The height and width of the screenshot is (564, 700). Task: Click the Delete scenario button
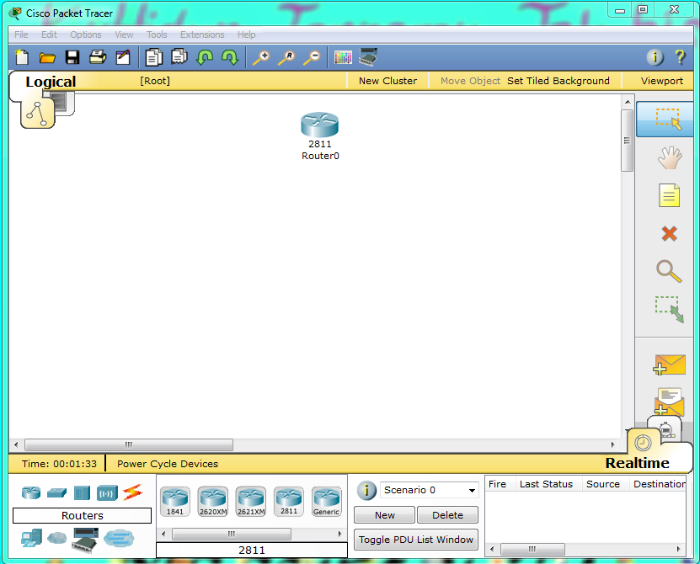tap(447, 515)
